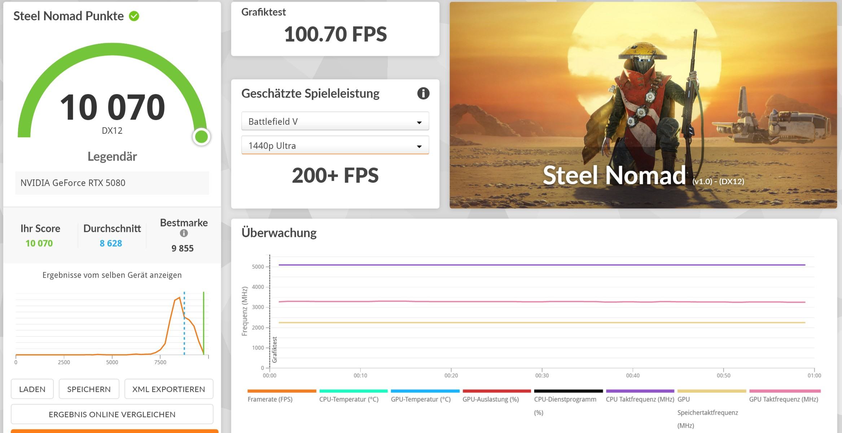Screen dimensions: 842x433
Task: Expand the 1440p Ultra resolution dropdown
Action: (335, 146)
